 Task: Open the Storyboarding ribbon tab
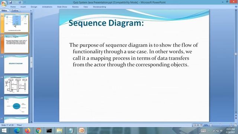(x=99, y=7)
